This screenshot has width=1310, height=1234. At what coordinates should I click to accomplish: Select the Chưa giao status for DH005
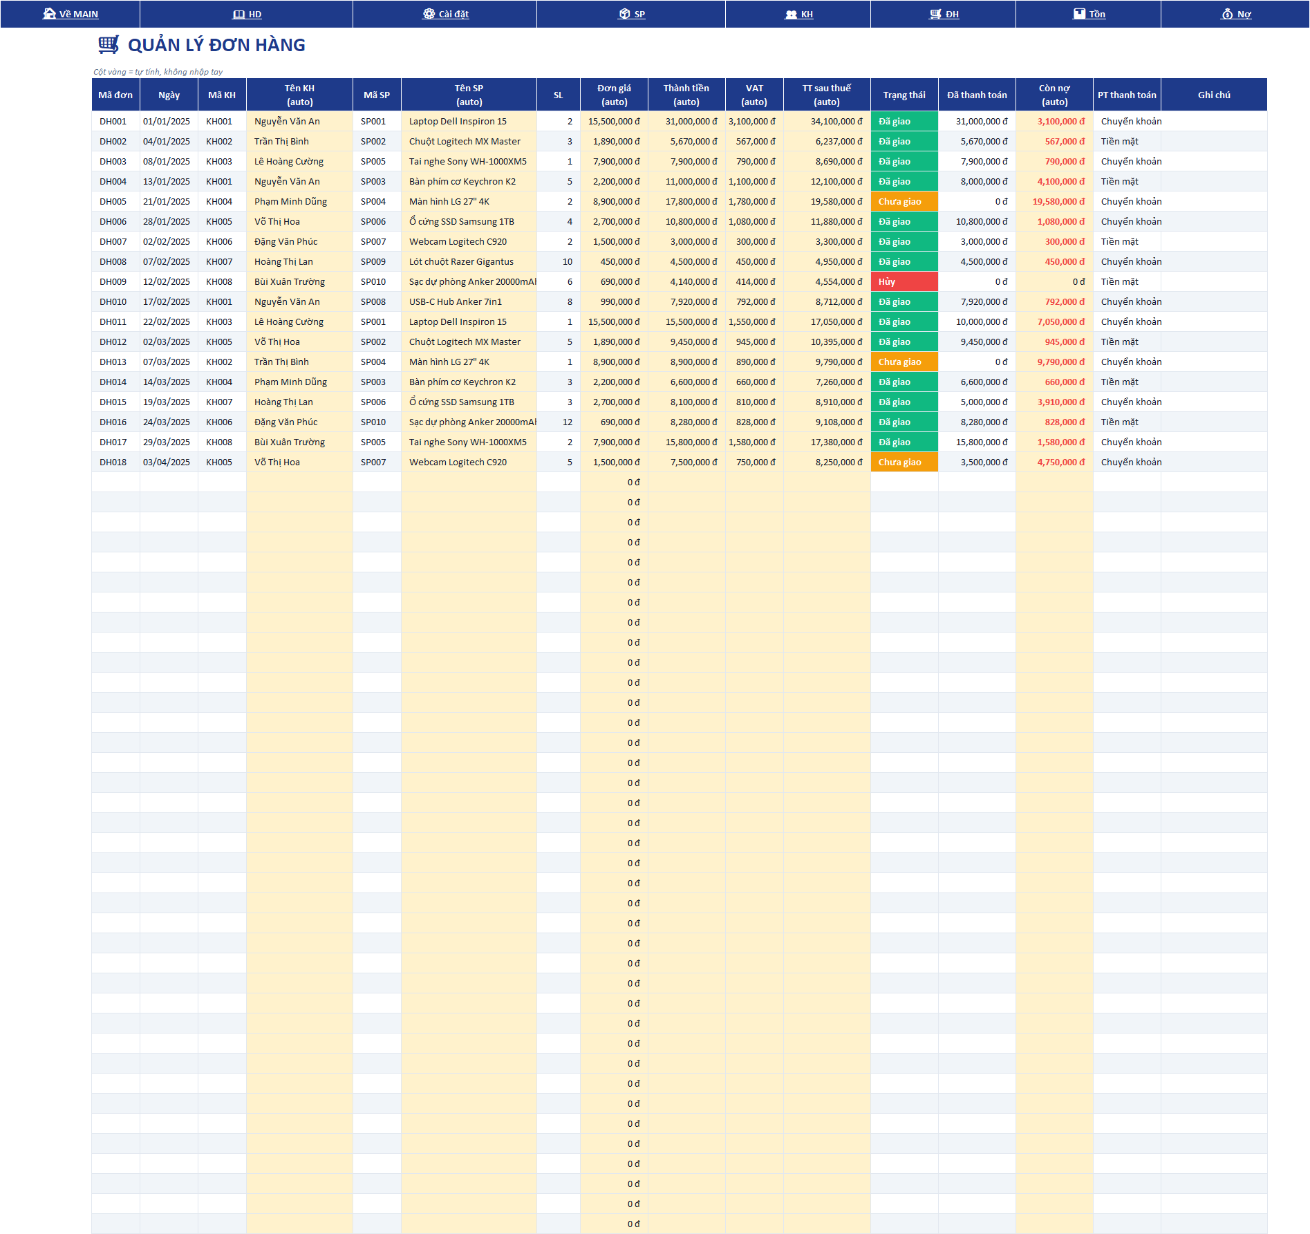tap(904, 201)
